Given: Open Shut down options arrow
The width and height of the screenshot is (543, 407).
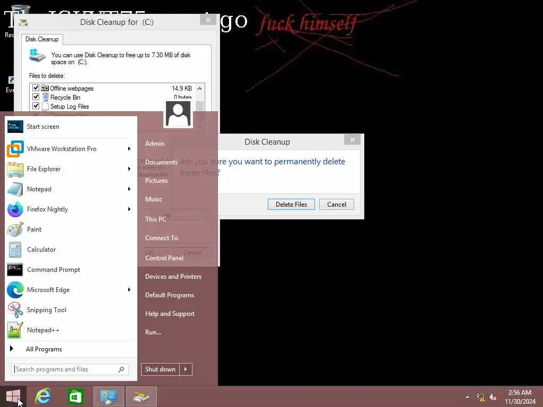Looking at the screenshot, I should [186, 369].
